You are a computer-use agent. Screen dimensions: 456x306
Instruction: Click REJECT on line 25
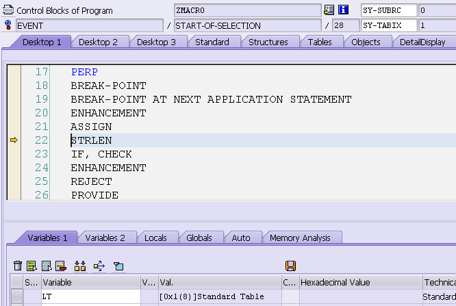[91, 181]
